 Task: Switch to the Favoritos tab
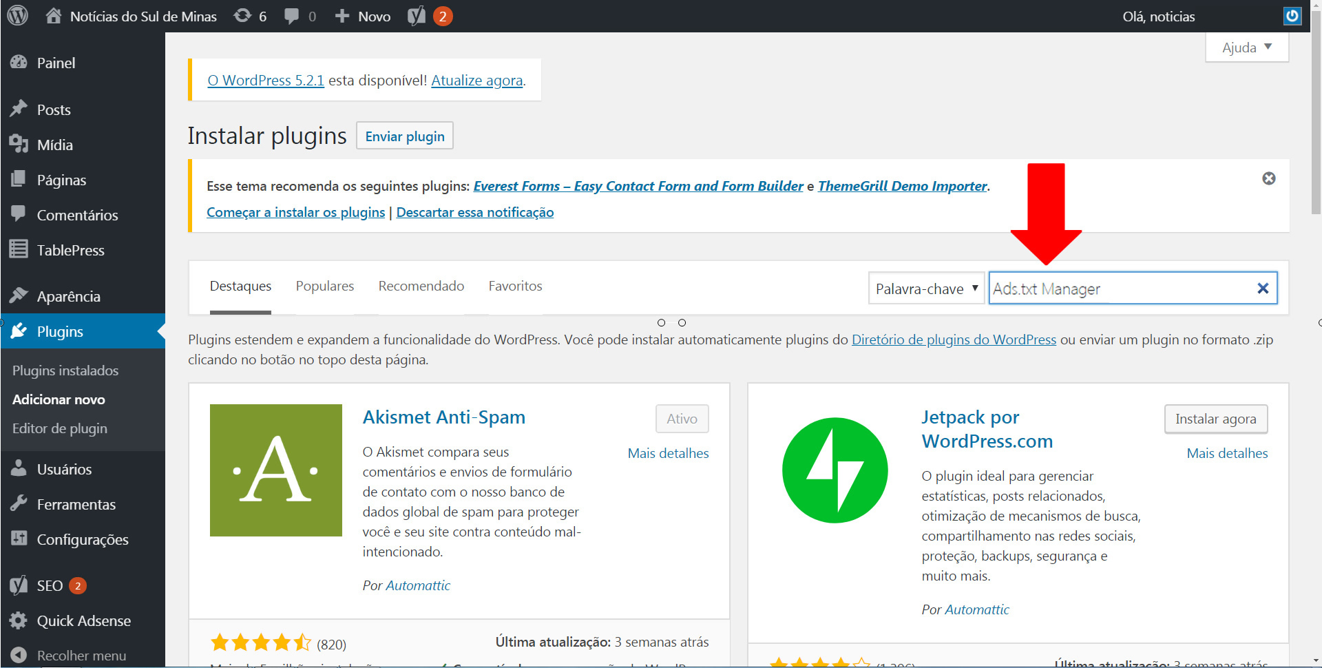click(516, 286)
